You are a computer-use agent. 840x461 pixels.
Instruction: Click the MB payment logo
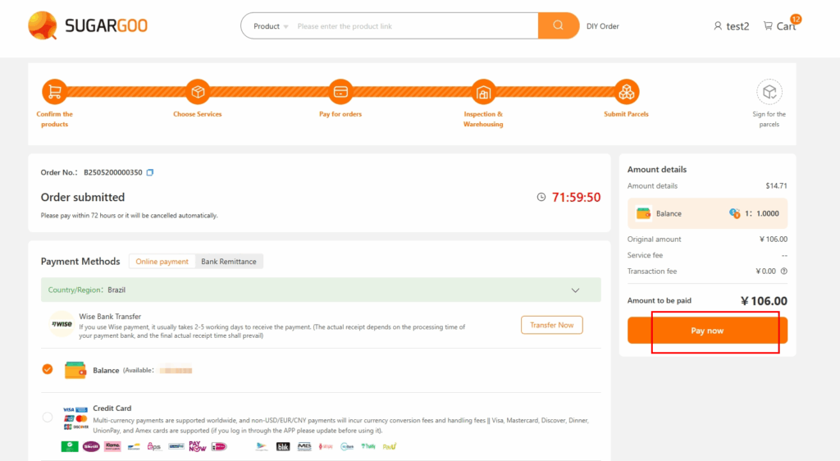pos(304,446)
